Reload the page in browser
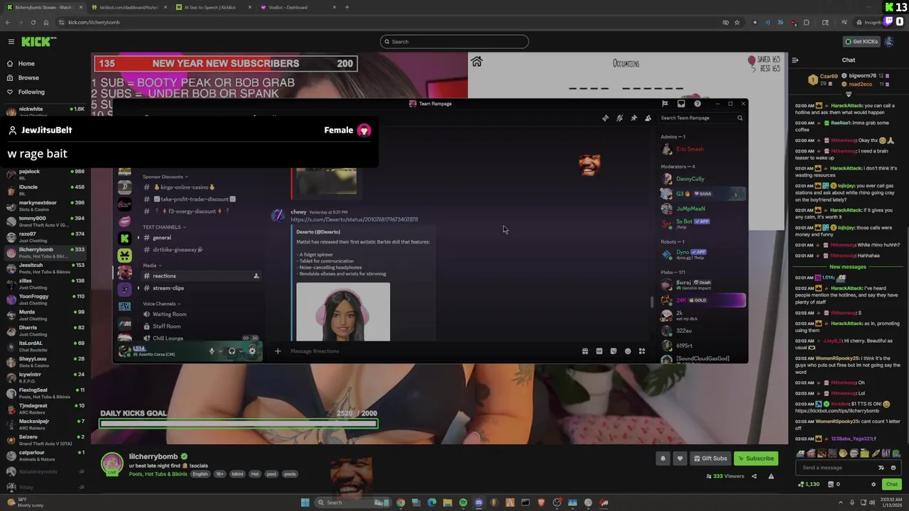The image size is (909, 511). pos(33,22)
